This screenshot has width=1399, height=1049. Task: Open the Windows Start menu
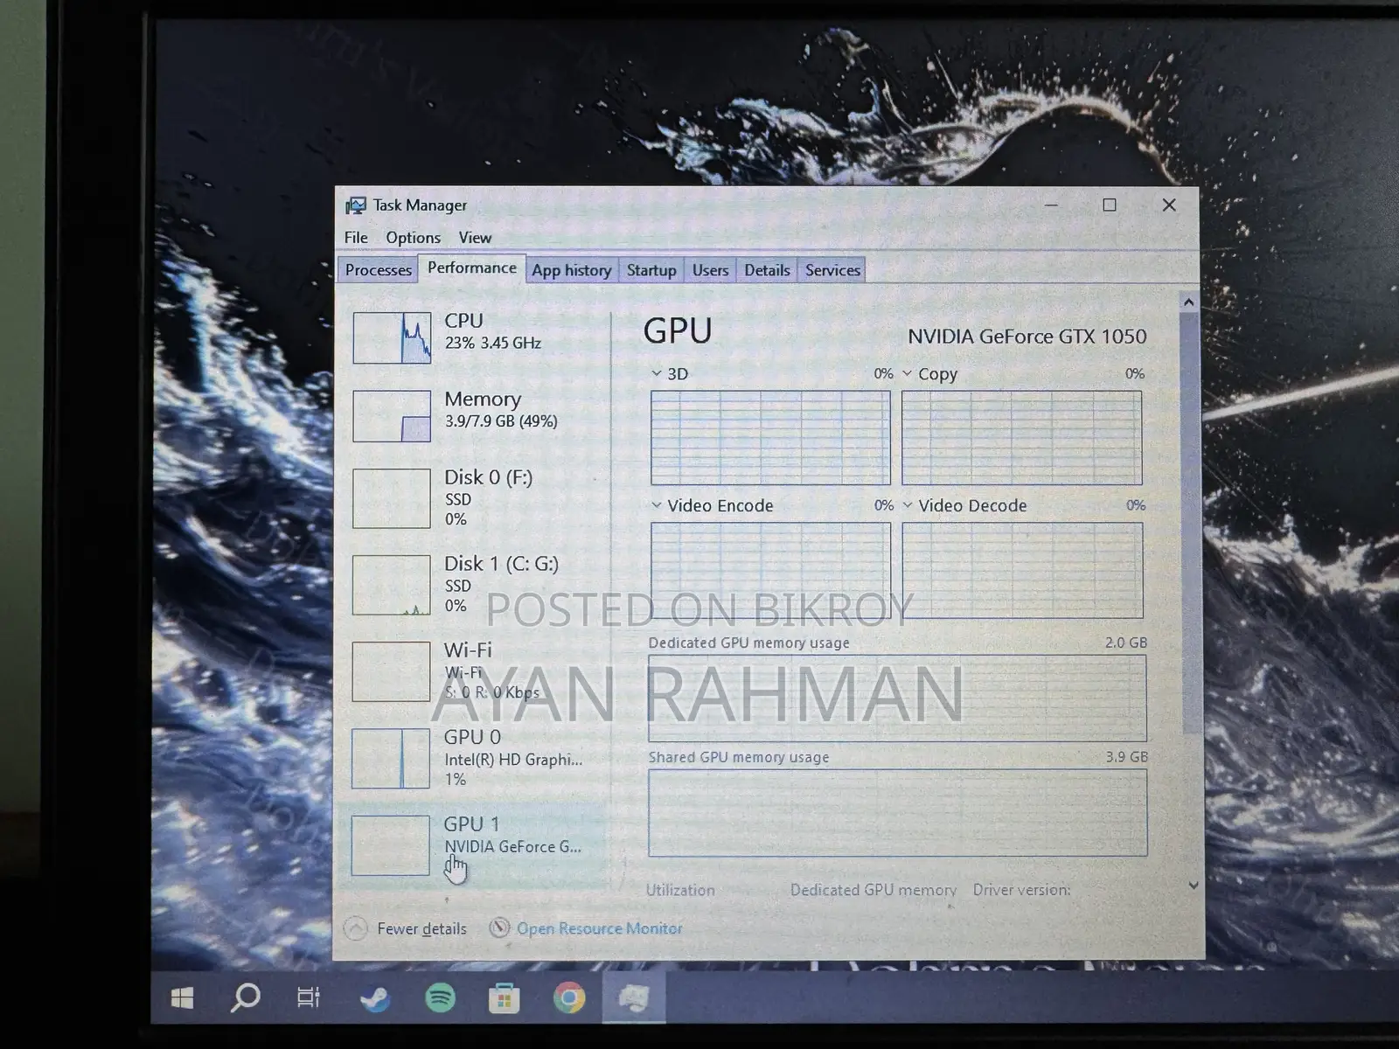tap(182, 998)
